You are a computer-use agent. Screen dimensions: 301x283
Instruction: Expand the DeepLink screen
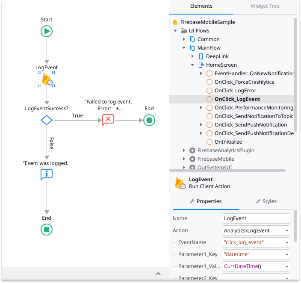[192, 56]
